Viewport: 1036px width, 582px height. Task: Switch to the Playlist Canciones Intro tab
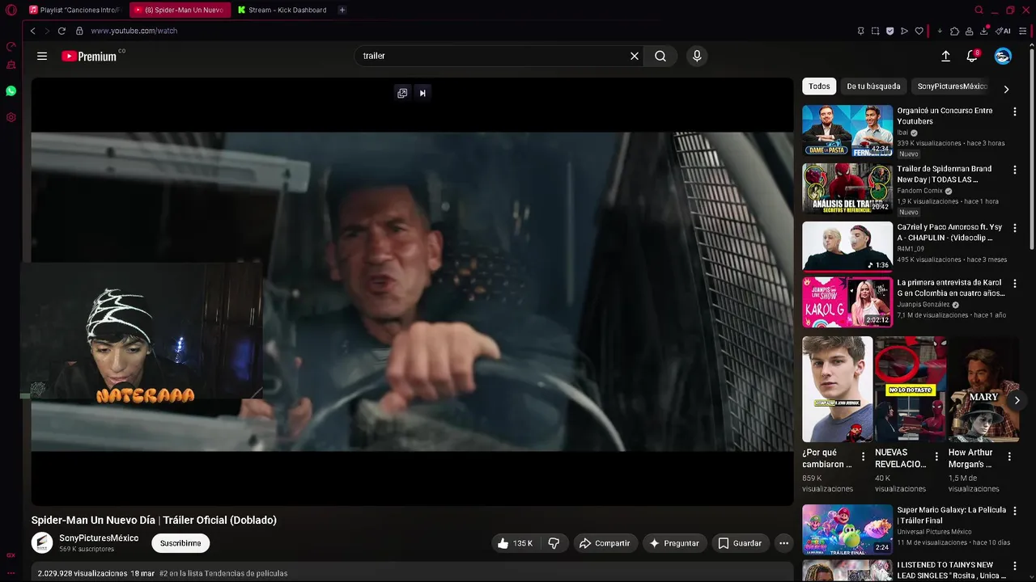pyautogui.click(x=75, y=10)
